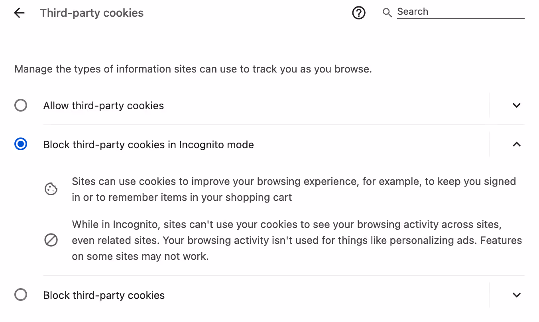Open the help question-mark icon
The height and width of the screenshot is (322, 539).
(358, 13)
